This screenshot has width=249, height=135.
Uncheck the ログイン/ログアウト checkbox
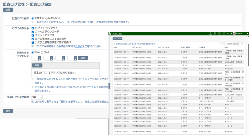tap(33, 28)
